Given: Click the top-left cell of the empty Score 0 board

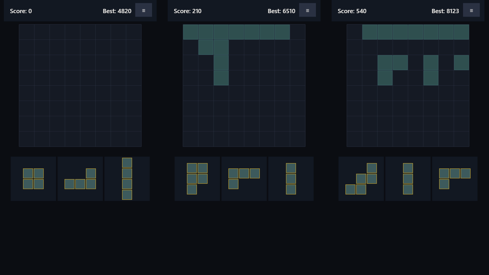Looking at the screenshot, I should coord(27,32).
